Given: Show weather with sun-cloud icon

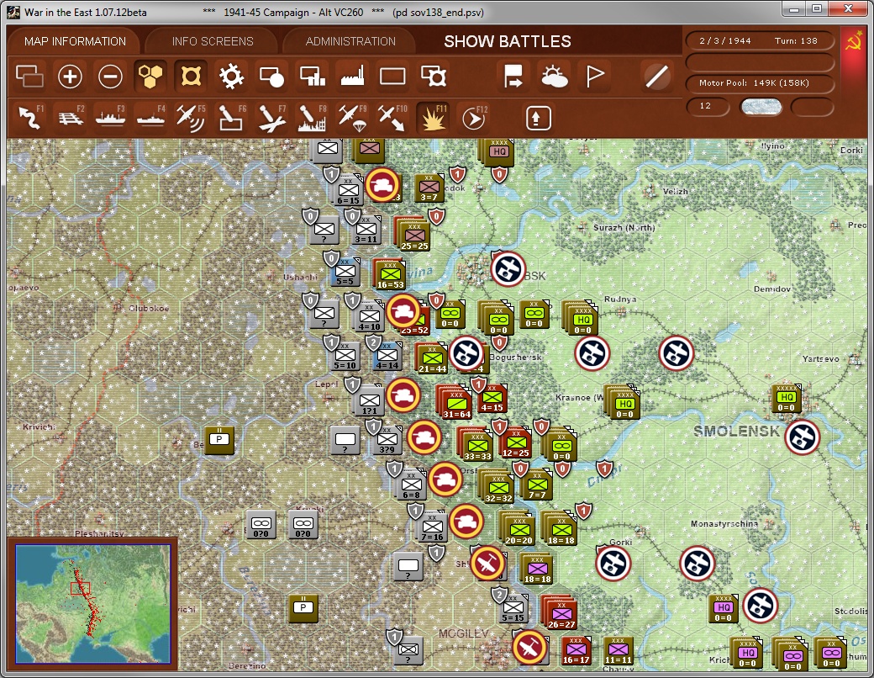Looking at the screenshot, I should (x=554, y=77).
